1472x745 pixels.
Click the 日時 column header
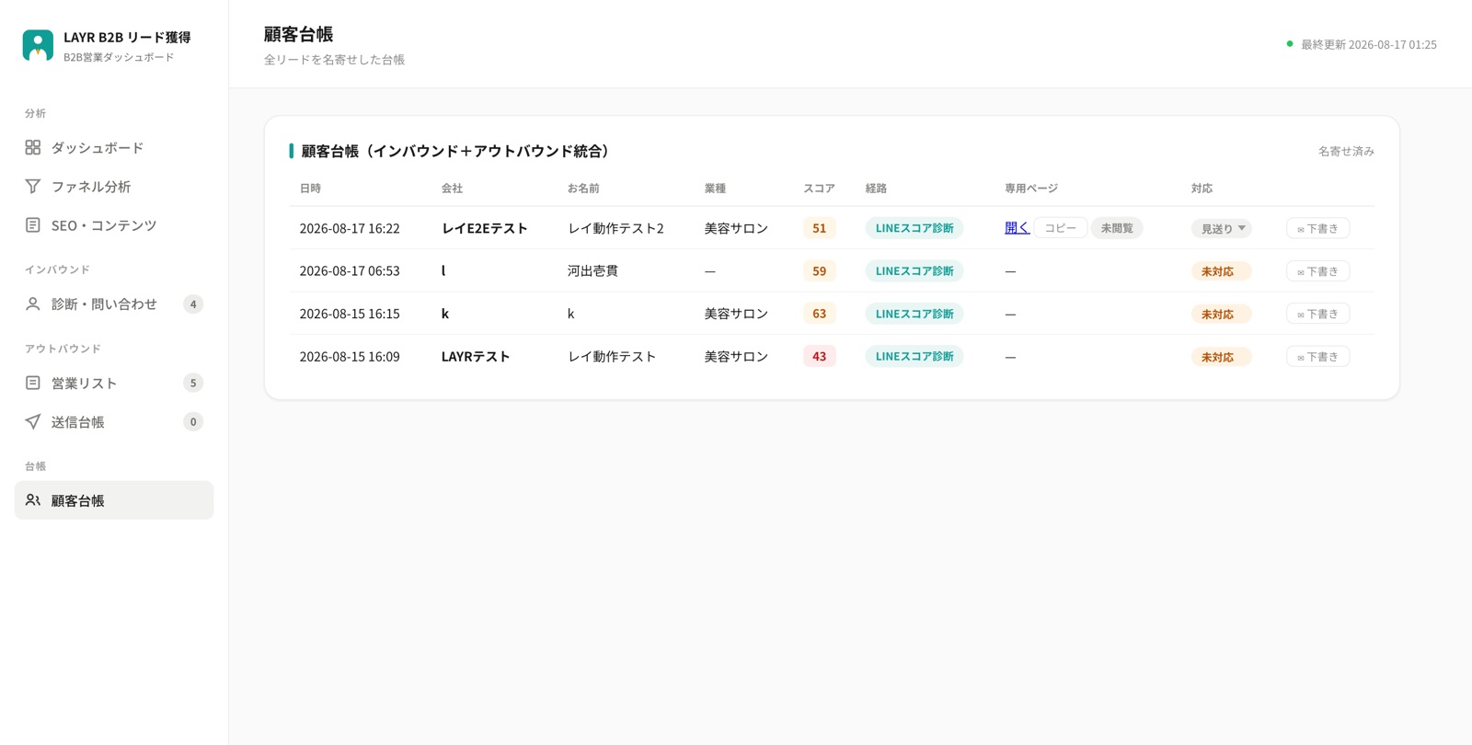[x=310, y=188]
